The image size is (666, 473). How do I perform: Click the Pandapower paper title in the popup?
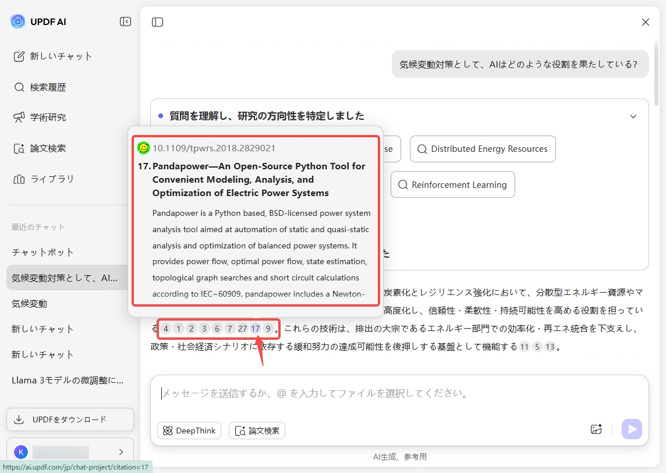point(258,180)
